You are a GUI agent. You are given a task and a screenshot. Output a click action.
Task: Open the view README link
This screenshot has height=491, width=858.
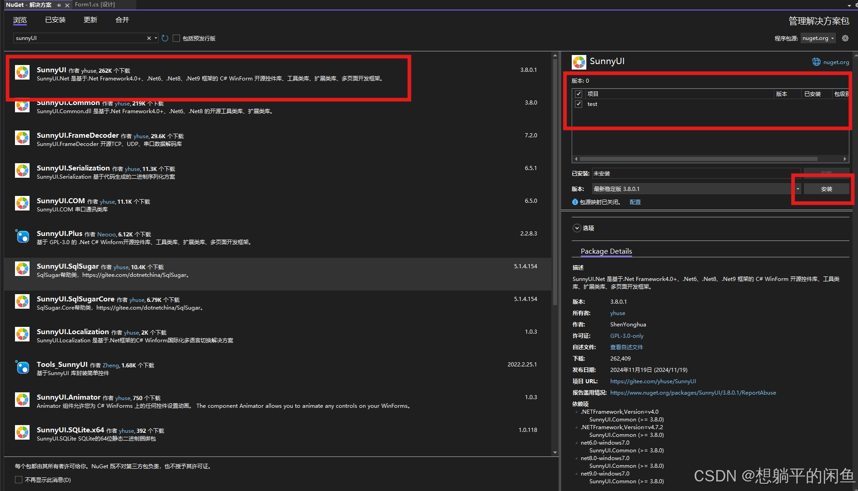[x=626, y=347]
